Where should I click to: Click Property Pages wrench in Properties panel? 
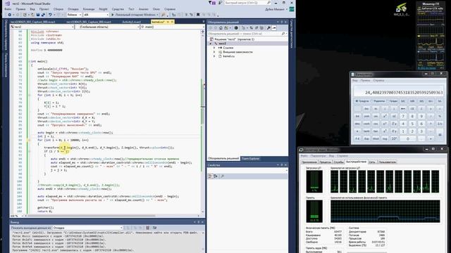222,176
